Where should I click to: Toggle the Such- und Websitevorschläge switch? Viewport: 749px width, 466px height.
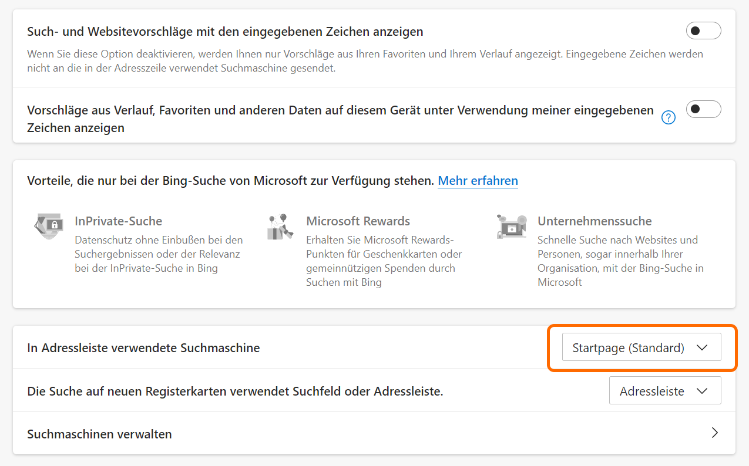[x=703, y=31]
